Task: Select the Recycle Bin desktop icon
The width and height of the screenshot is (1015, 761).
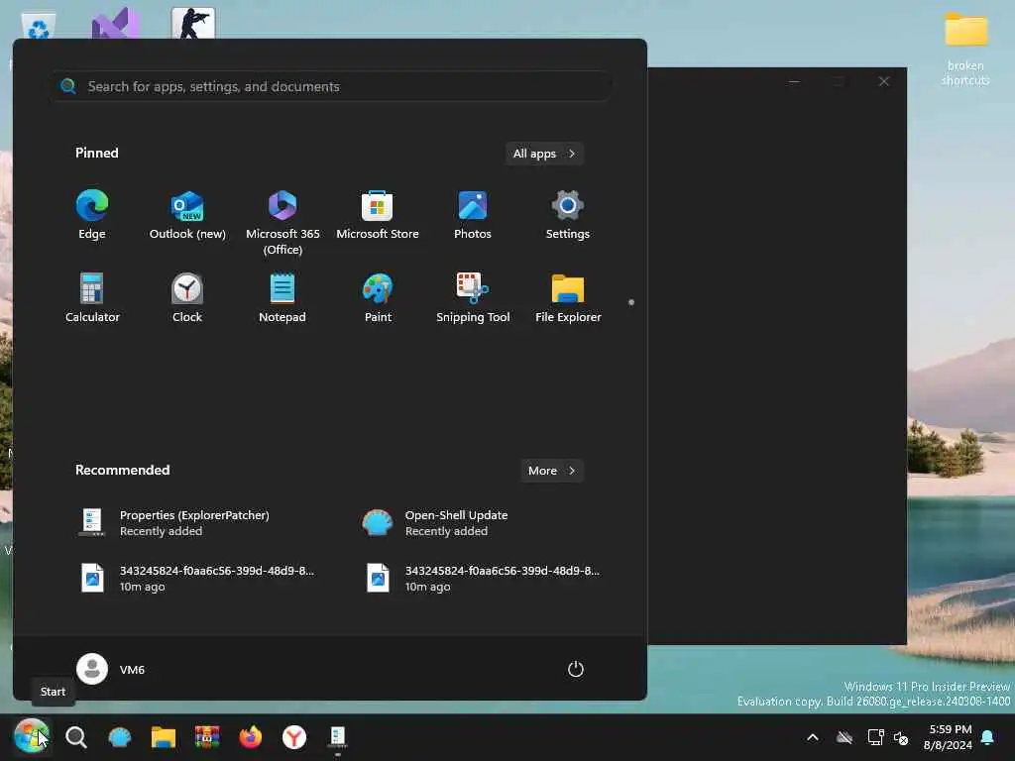Action: 39,26
